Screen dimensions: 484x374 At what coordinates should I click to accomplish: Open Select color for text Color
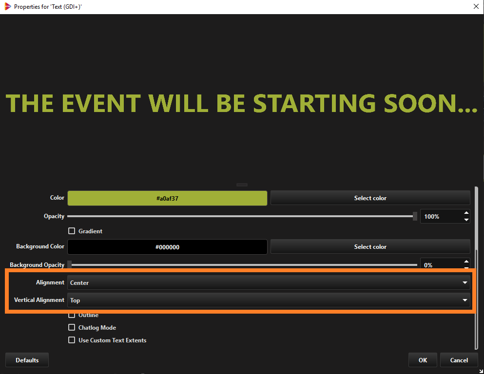[x=370, y=198]
